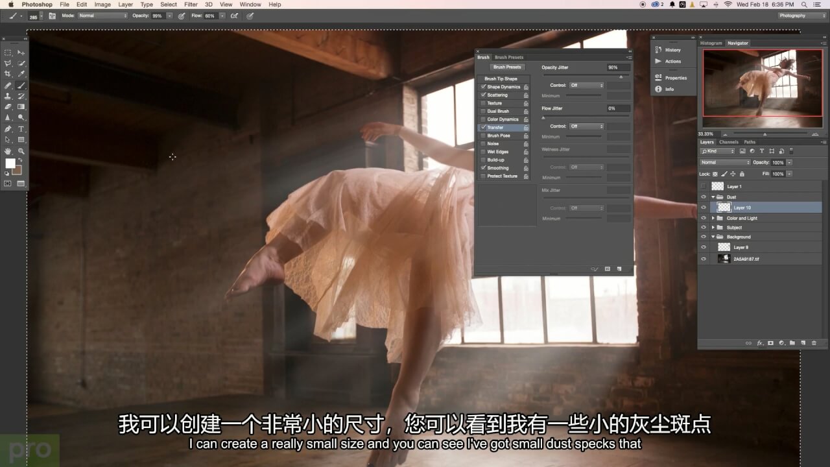Select the Eraser tool
Screen dimensions: 830x467
click(8, 106)
